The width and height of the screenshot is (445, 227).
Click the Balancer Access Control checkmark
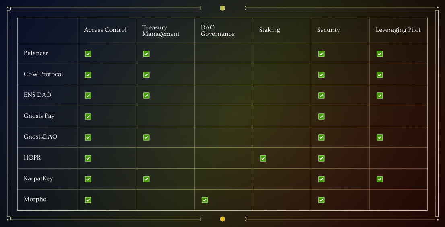coord(88,54)
